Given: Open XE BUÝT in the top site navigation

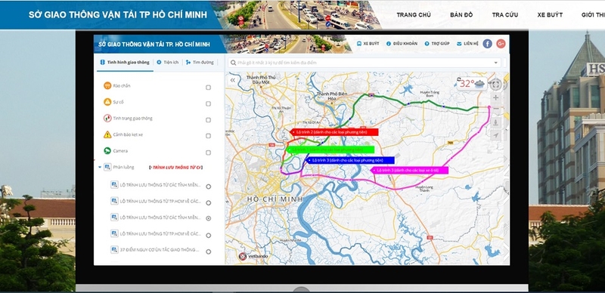Looking at the screenshot, I should click(550, 15).
